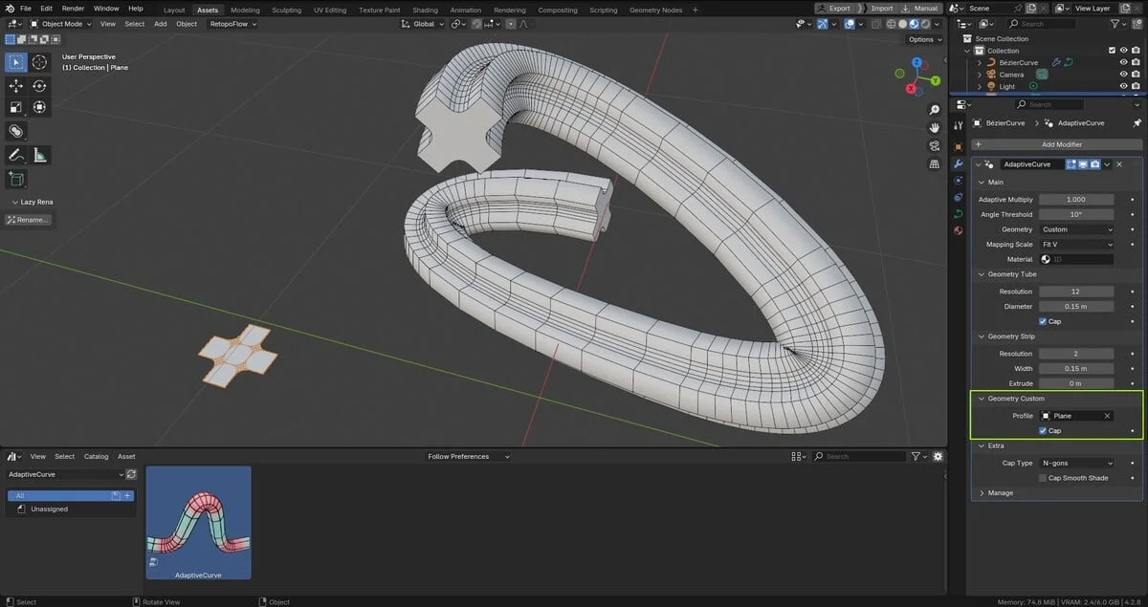Activate the Rotate tool
1148x607 pixels.
[x=38, y=85]
